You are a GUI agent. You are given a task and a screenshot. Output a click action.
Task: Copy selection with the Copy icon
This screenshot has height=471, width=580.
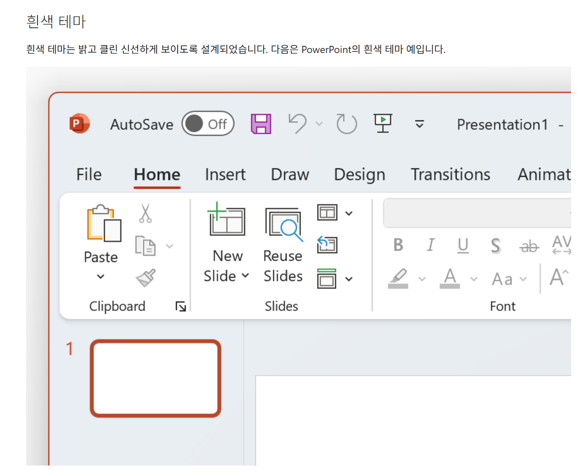point(145,246)
